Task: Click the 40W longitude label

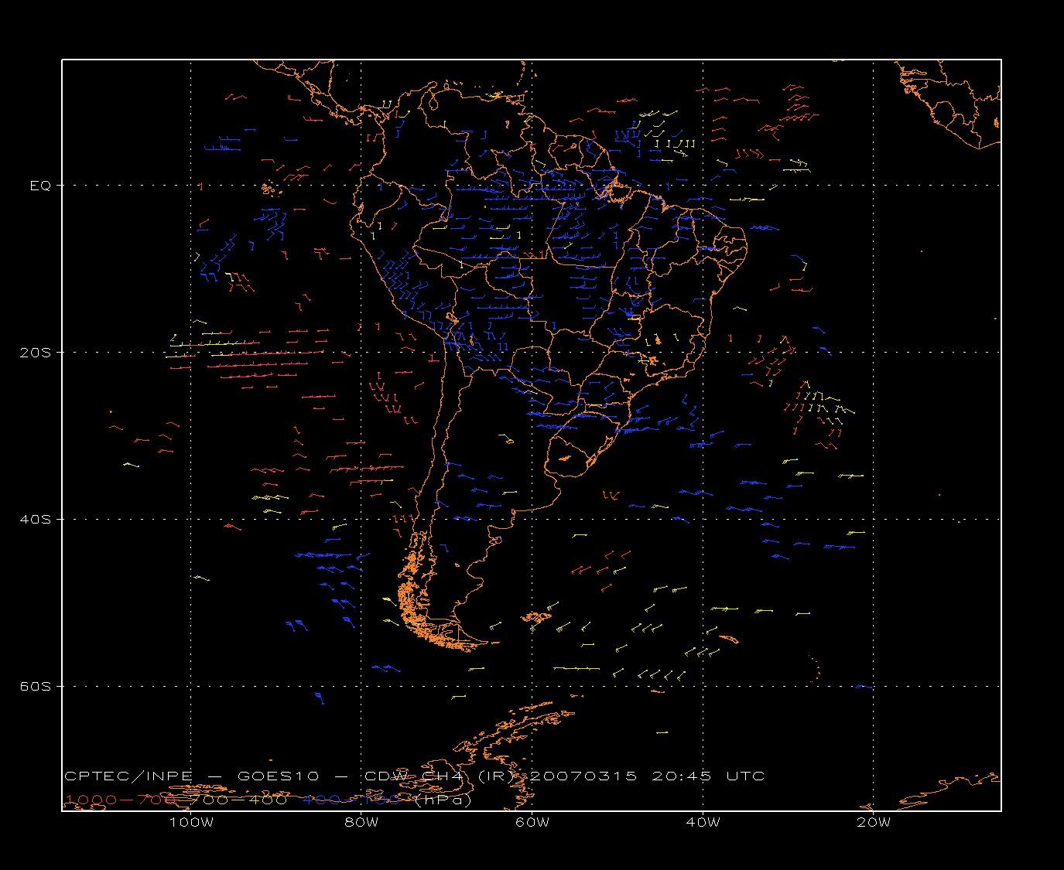Action: click(x=703, y=822)
